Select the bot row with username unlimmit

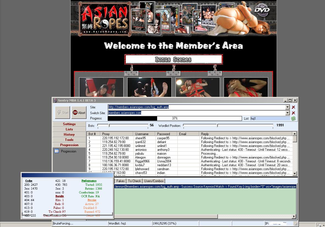[x=190, y=146]
